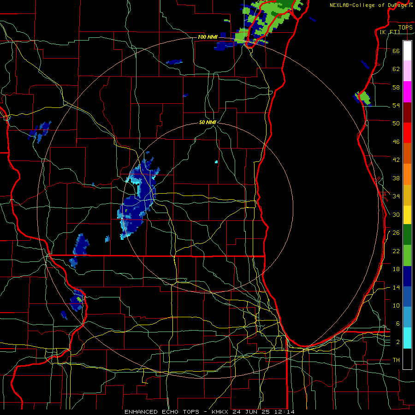Click the 46 legend value
The image size is (415, 415).
396,142
